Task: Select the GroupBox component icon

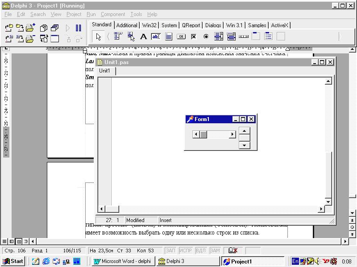Action: tap(256, 36)
